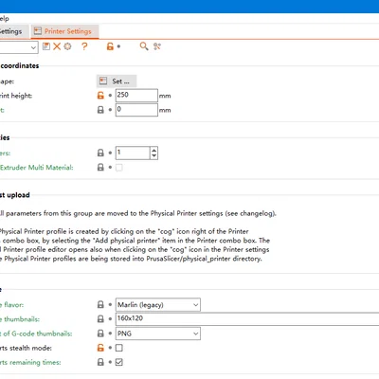Click bullet dot beside G-code flavor
Screen dimensions: 379x379
pos(110,305)
